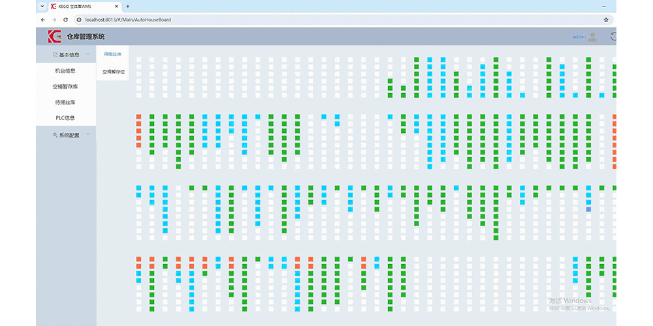Open 机台信息 in the sidebar
This screenshot has height=326, width=653.
(x=65, y=70)
